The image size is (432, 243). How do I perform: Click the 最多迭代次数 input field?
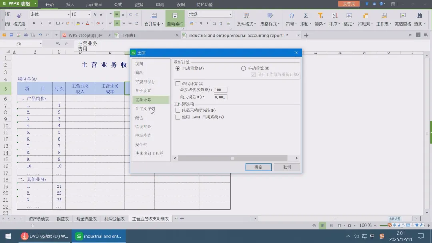coord(220,90)
